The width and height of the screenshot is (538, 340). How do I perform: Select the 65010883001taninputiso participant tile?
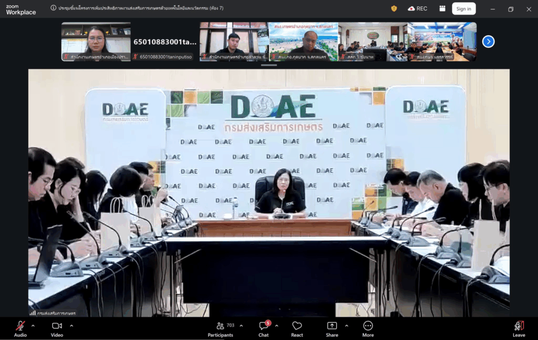[165, 42]
